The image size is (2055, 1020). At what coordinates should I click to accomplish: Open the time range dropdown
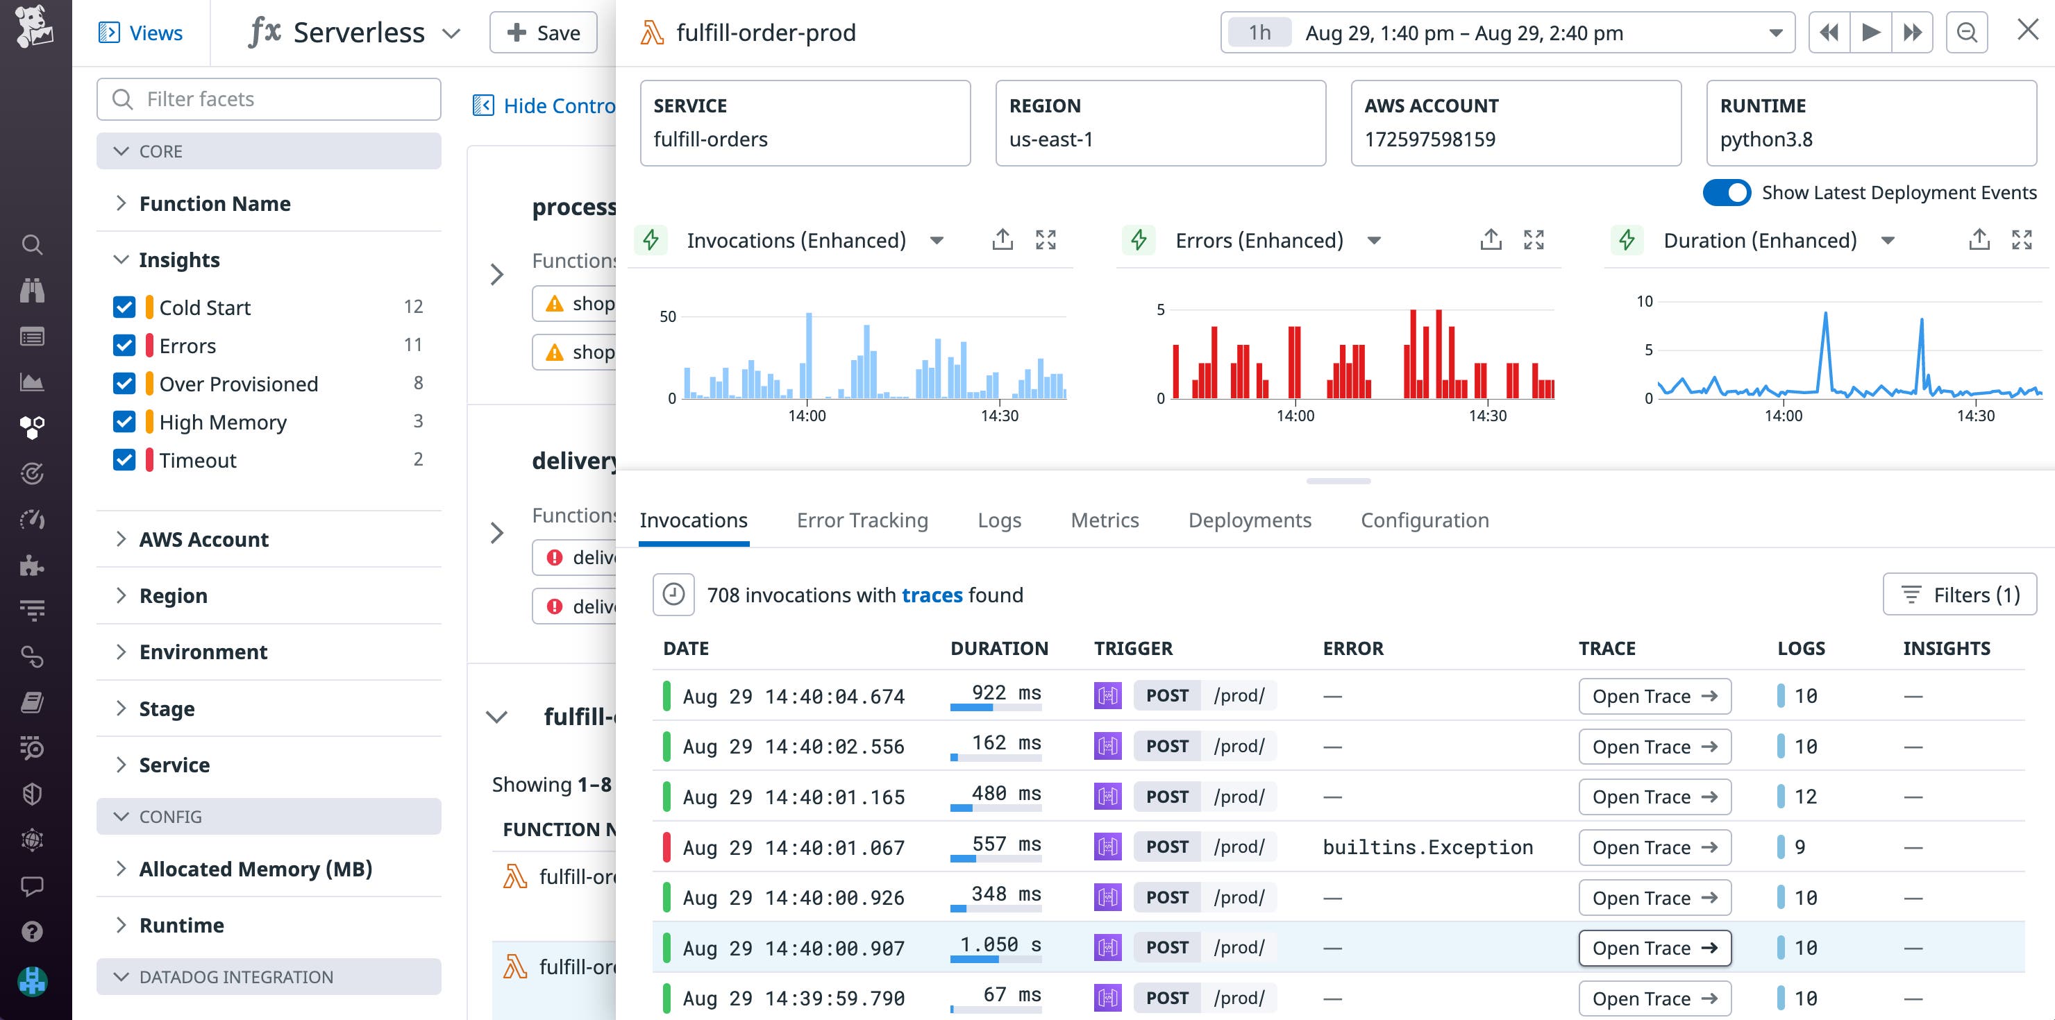point(1777,33)
